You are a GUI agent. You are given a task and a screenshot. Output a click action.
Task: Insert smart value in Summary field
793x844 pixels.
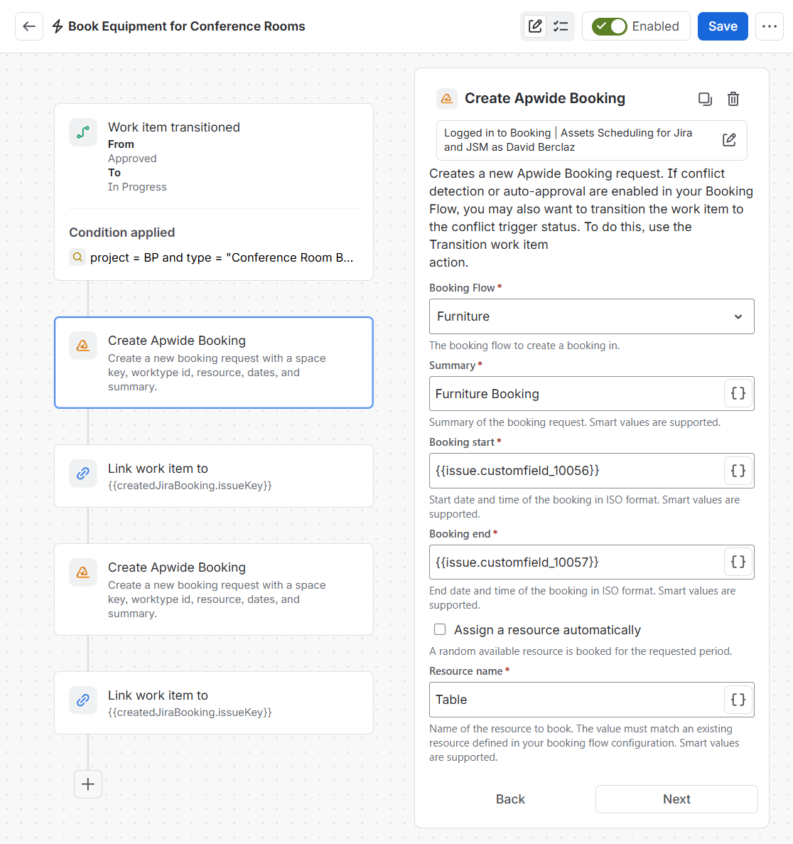738,393
